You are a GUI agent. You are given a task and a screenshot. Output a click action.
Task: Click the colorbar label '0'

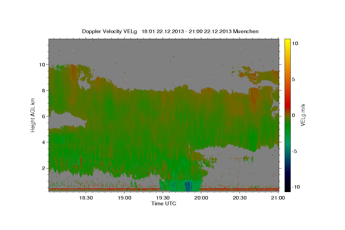[x=293, y=115]
